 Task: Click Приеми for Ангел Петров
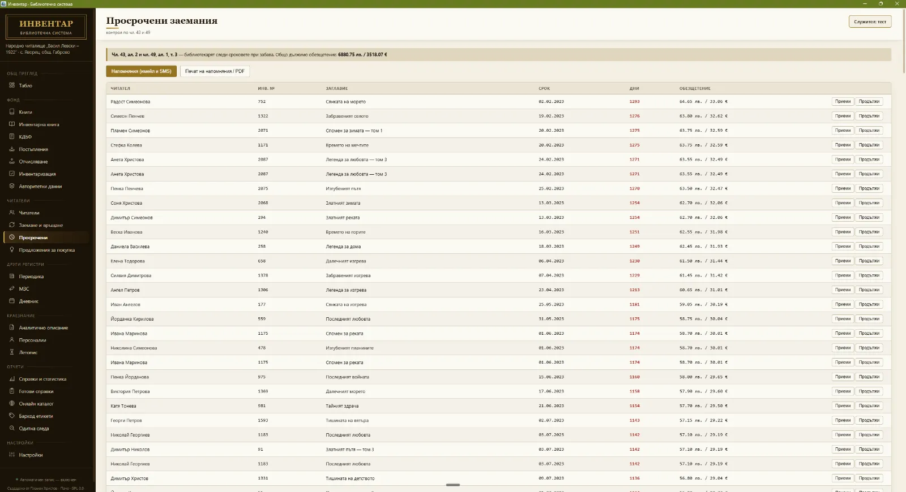pyautogui.click(x=843, y=290)
